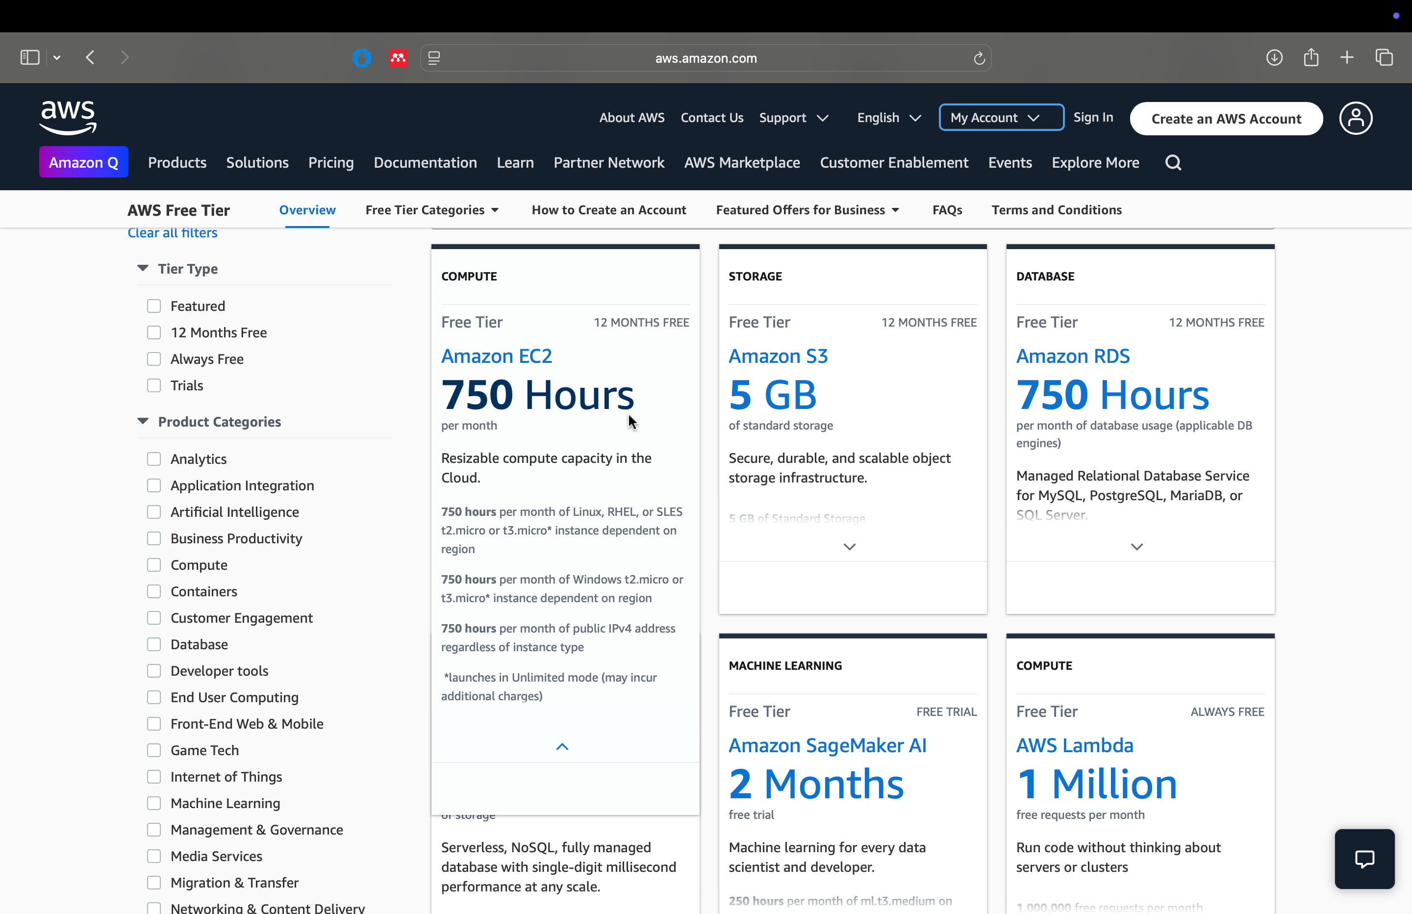Click the Contact Us link
The image size is (1412, 914).
coord(712,118)
